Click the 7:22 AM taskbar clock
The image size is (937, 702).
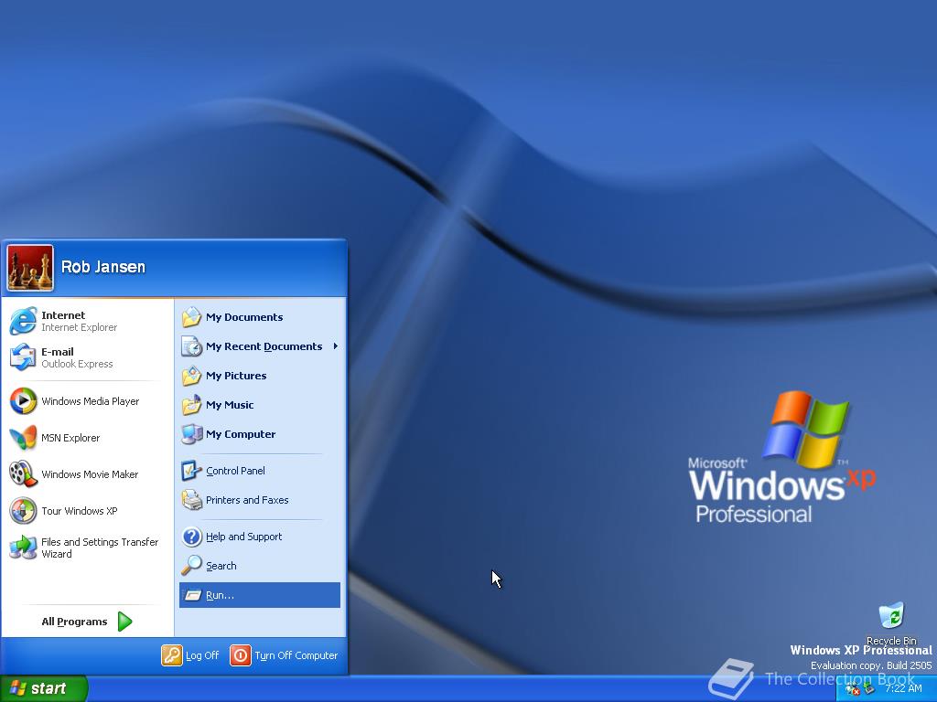point(903,688)
